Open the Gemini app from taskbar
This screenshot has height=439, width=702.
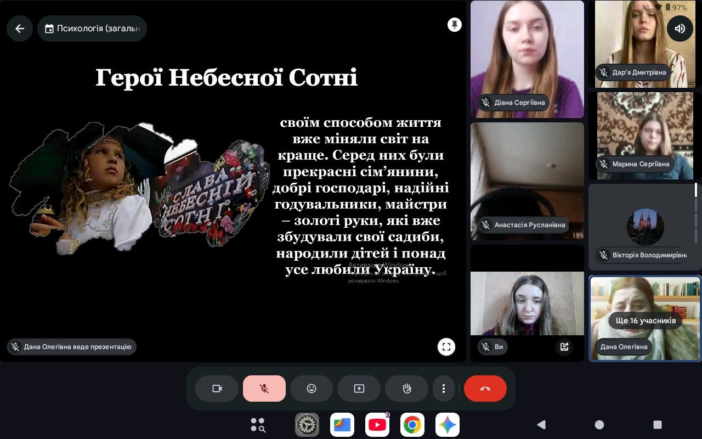click(x=448, y=425)
